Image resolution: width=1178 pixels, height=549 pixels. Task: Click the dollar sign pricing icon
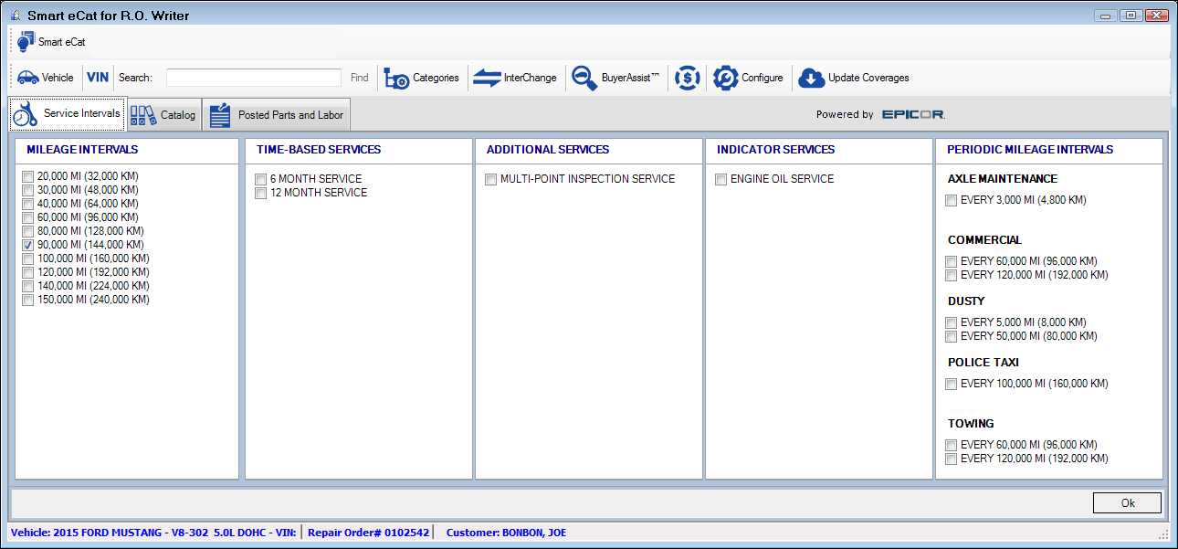(687, 78)
